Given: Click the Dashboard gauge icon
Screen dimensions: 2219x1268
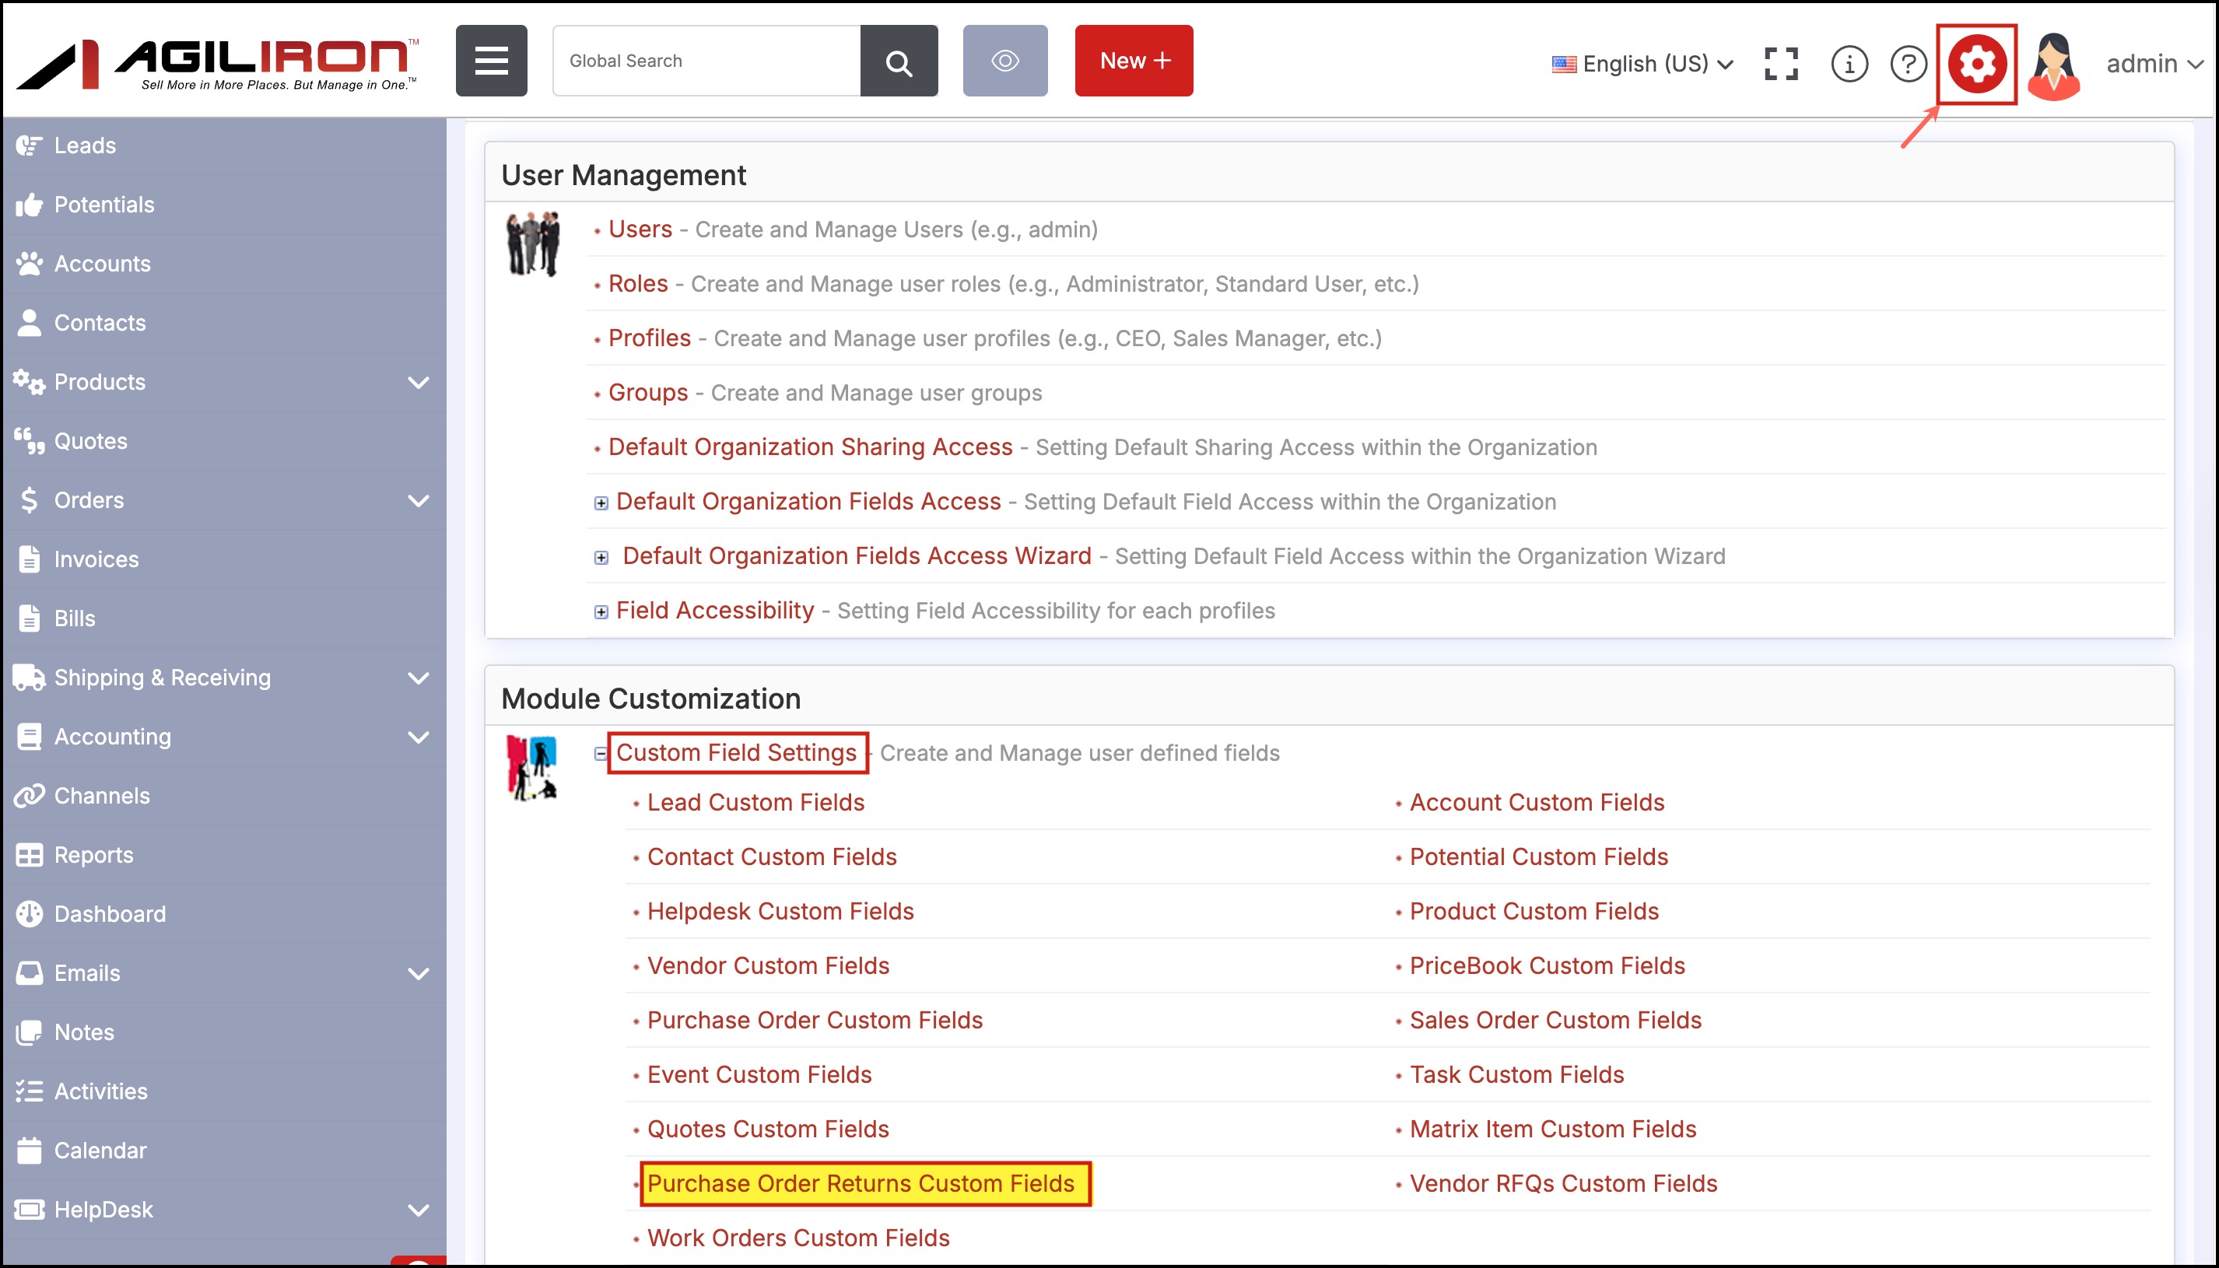Looking at the screenshot, I should tap(29, 914).
